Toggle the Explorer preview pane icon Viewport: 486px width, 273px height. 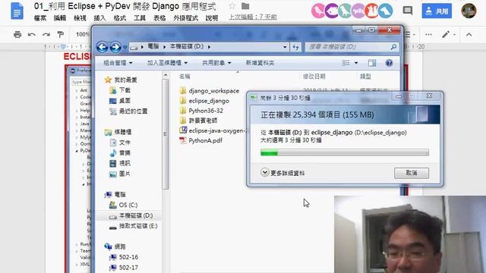click(372, 63)
